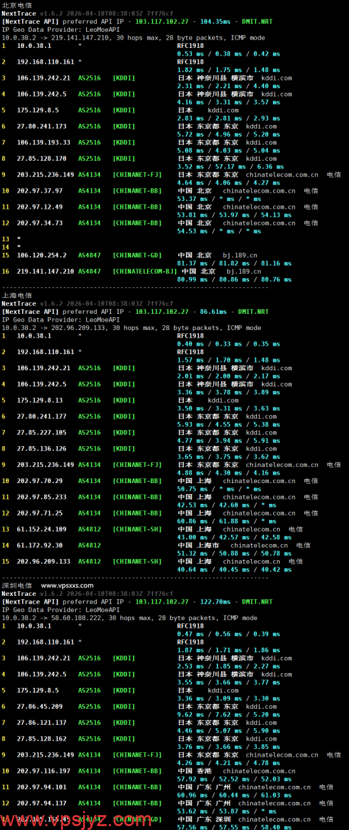Select hop IP 202.97.94.137

[x=42, y=803]
